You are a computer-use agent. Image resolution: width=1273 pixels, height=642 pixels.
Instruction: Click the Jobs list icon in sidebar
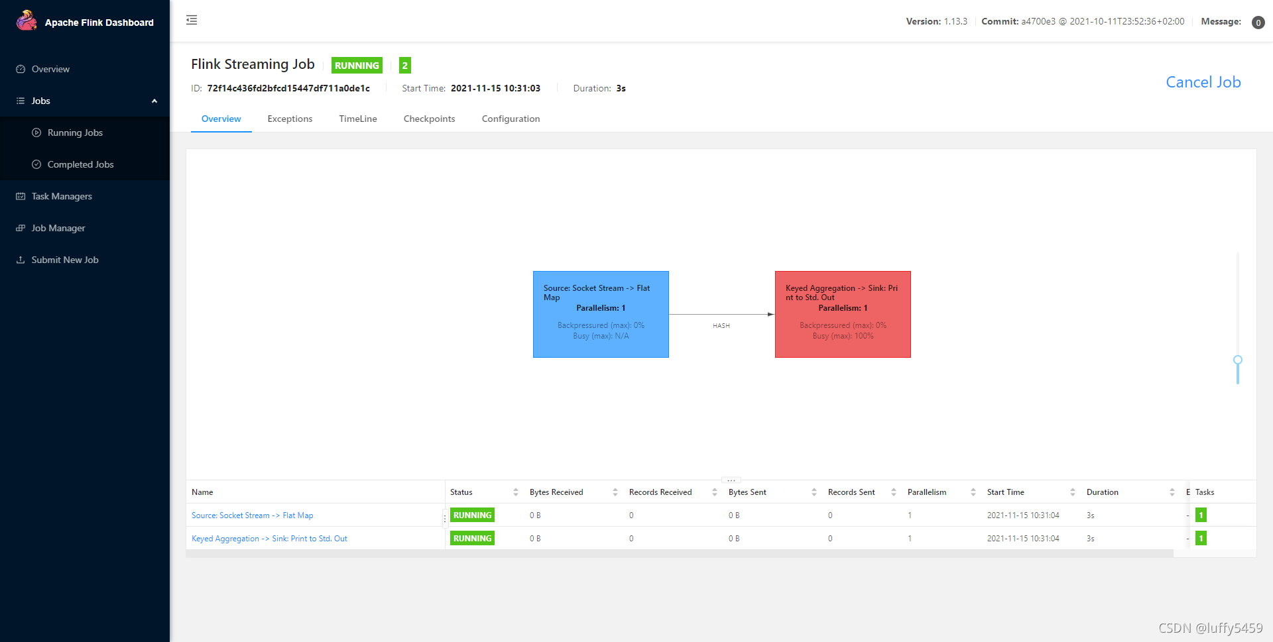click(x=21, y=101)
